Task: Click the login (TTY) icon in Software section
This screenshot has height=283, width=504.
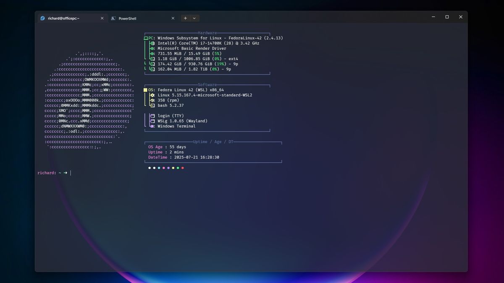Action: (152, 115)
